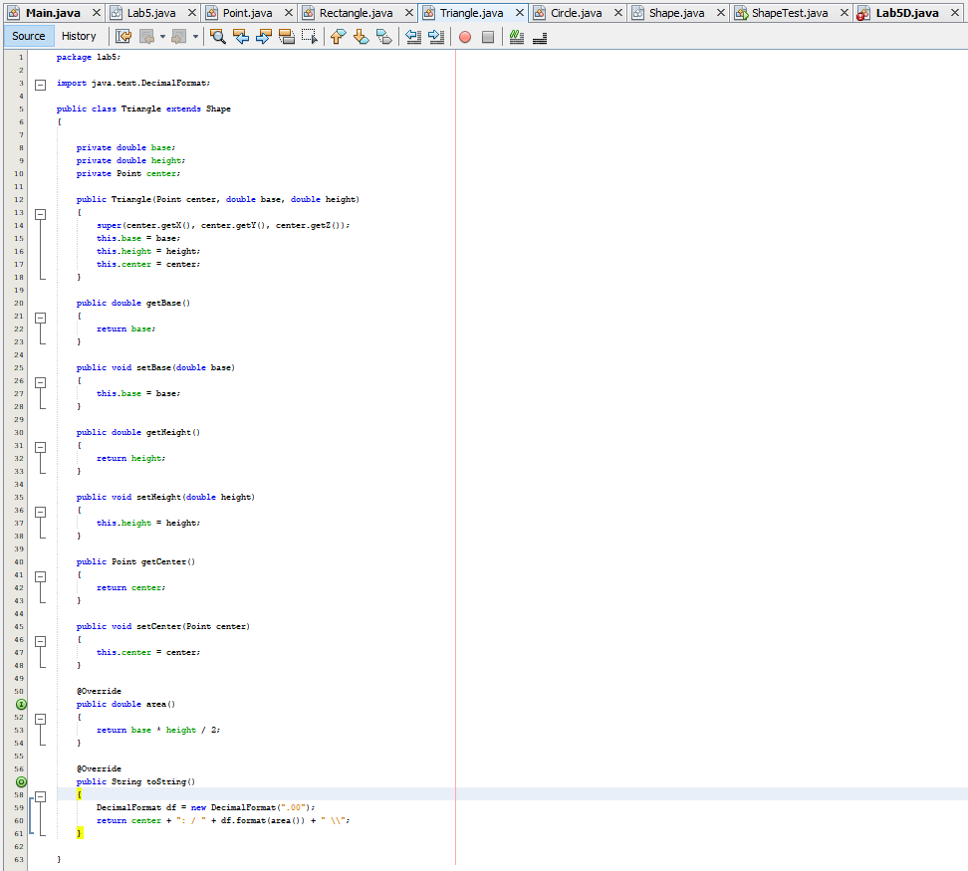
Task: Click the overrides glyph beside toString
Action: pyautogui.click(x=21, y=781)
